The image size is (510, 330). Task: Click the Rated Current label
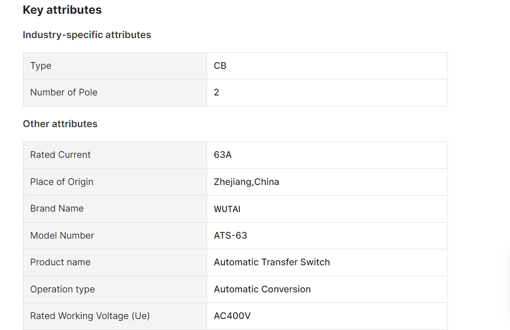[61, 155]
